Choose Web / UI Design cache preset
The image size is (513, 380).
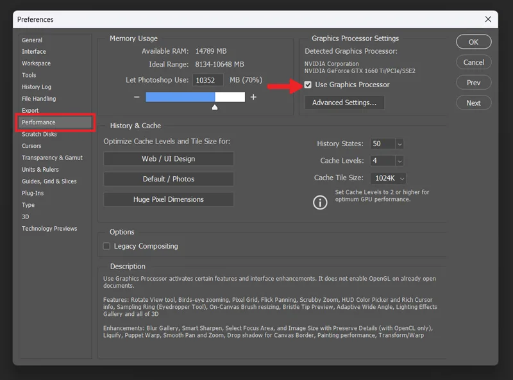169,159
